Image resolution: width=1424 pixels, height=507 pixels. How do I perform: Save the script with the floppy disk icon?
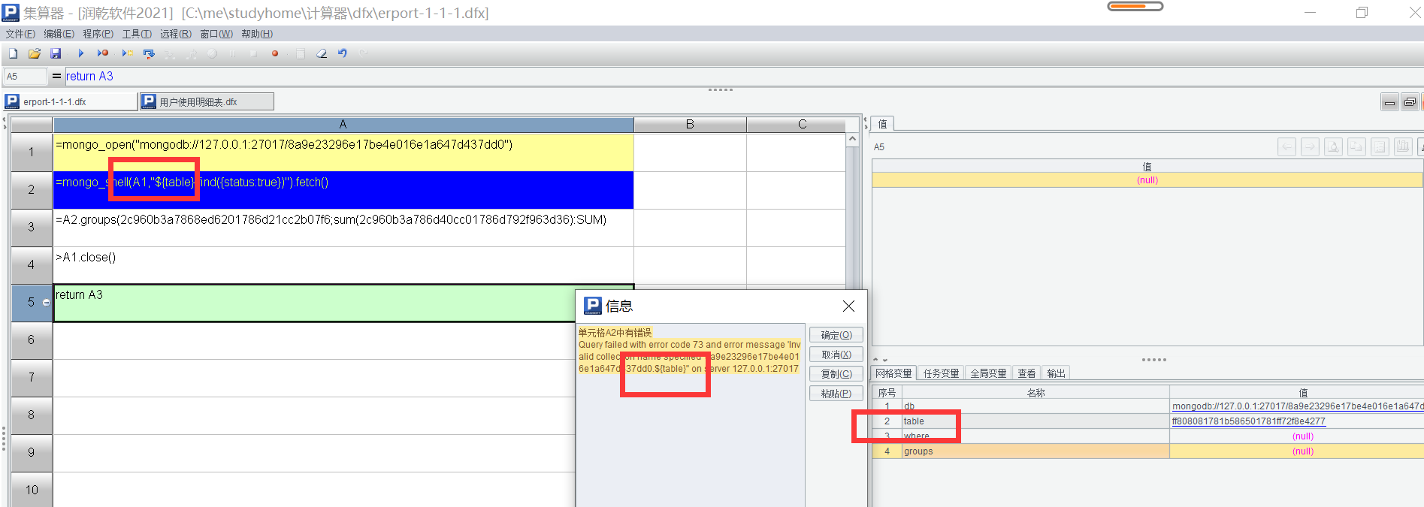[56, 53]
